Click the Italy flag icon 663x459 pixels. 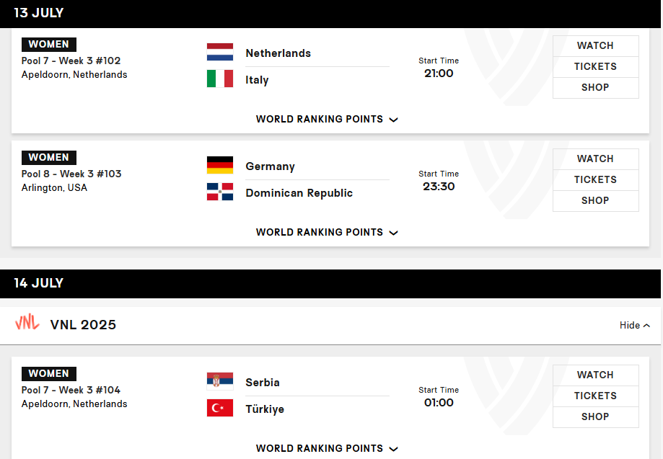click(220, 79)
